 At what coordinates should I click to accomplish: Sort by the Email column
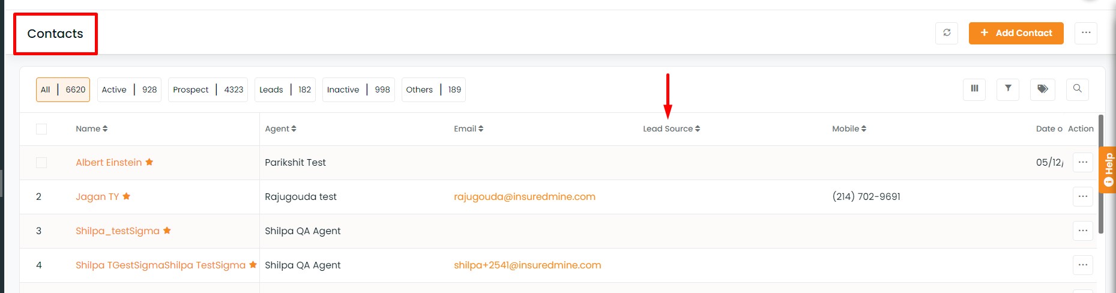coord(468,128)
